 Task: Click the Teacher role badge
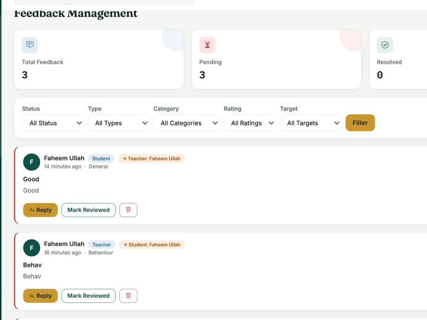pyautogui.click(x=101, y=244)
